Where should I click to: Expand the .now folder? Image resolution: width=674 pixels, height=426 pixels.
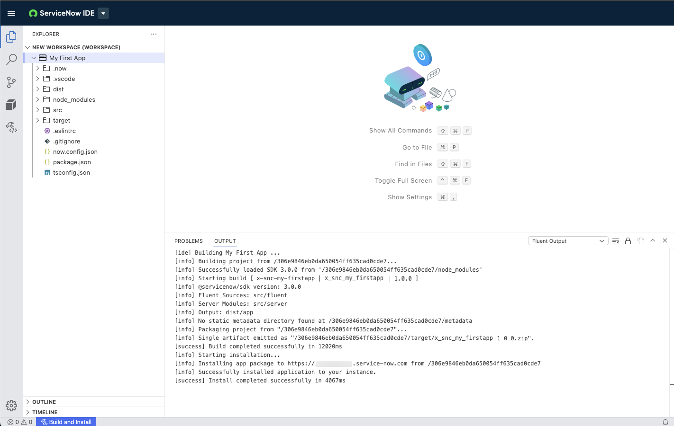(x=37, y=68)
